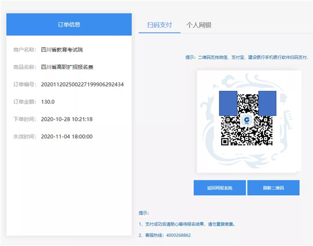Select expiry time 2020-11-04 18:00:00
Viewport: 313px width, 246px height.
click(x=67, y=137)
